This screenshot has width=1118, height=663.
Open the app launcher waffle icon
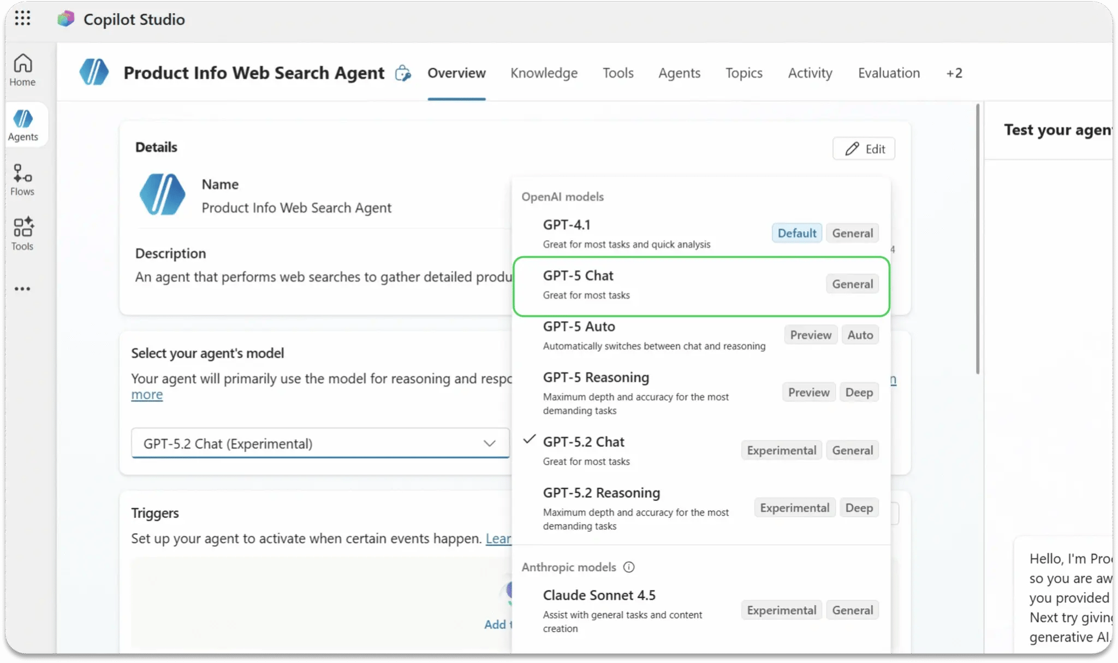[22, 19]
